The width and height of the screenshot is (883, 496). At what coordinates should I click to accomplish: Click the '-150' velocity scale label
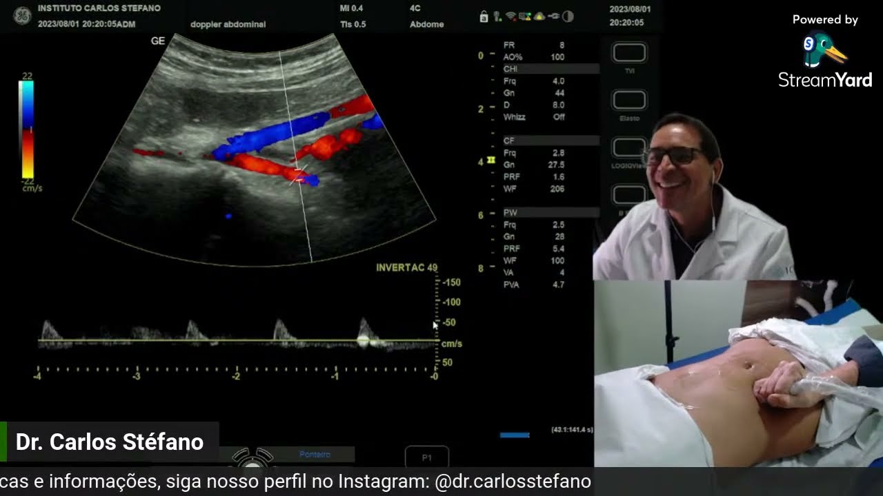point(451,282)
